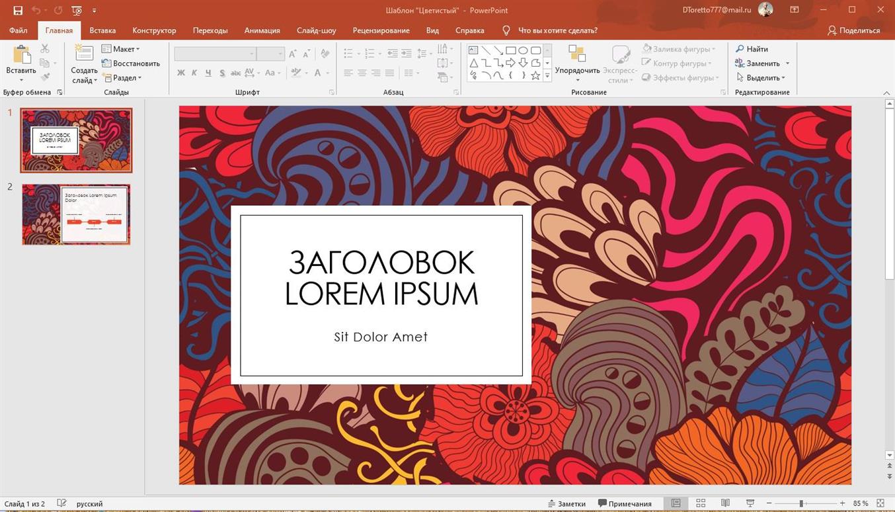Viewport: 895px width, 512px height.
Task: Expand the shapes gallery More arrow
Action: tap(547, 76)
